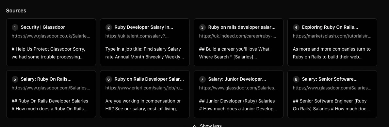This screenshot has height=127, width=389.
Task: Click glassdoor.com URL under Salary: Senior Software
Action: tap(332, 88)
